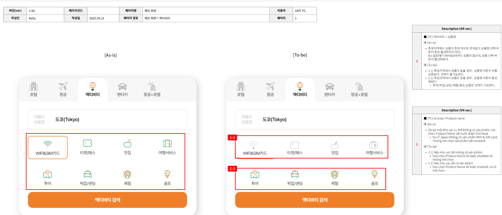Click the 작성일 header cell

click(x=76, y=18)
